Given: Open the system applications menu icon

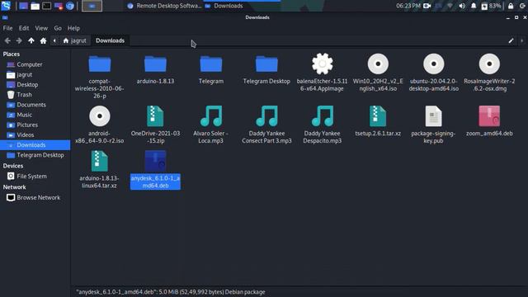Looking at the screenshot, I should click(x=6, y=6).
